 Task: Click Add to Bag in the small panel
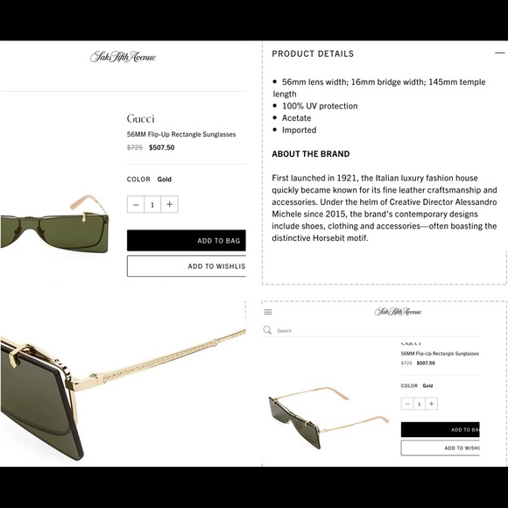click(441, 429)
